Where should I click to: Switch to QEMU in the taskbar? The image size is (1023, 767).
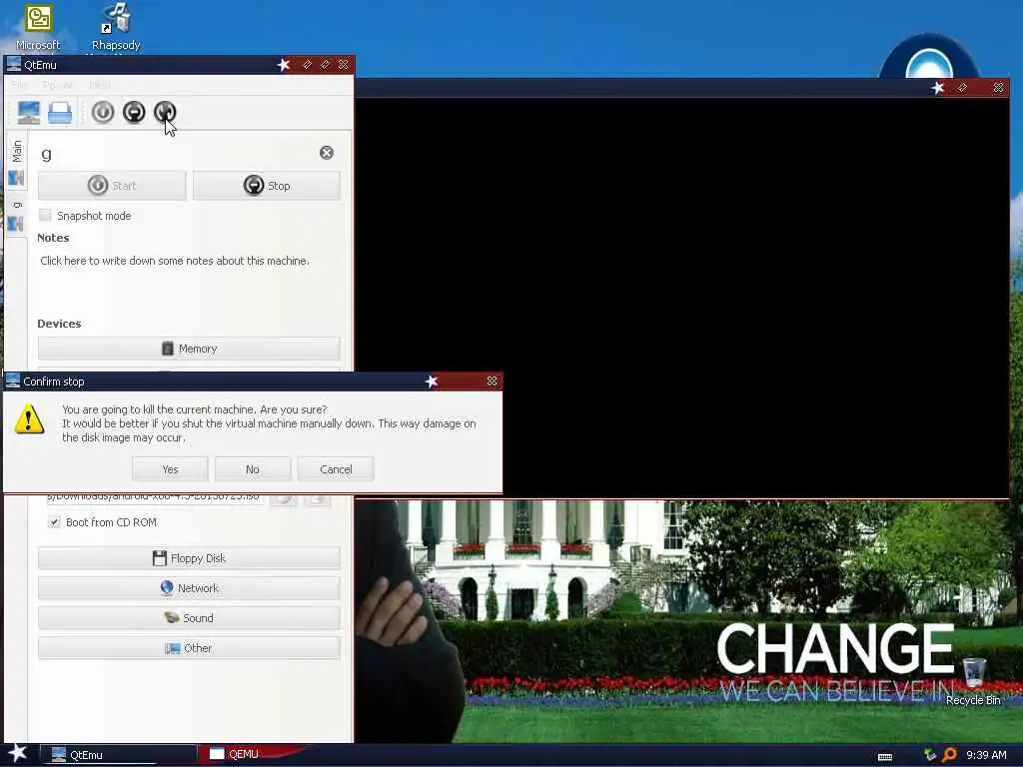251,754
